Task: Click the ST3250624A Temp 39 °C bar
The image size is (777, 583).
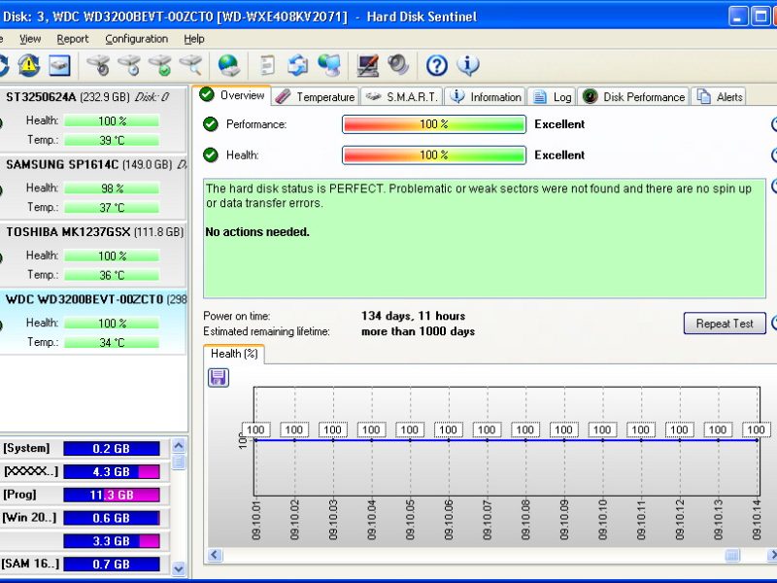Action: (x=112, y=140)
